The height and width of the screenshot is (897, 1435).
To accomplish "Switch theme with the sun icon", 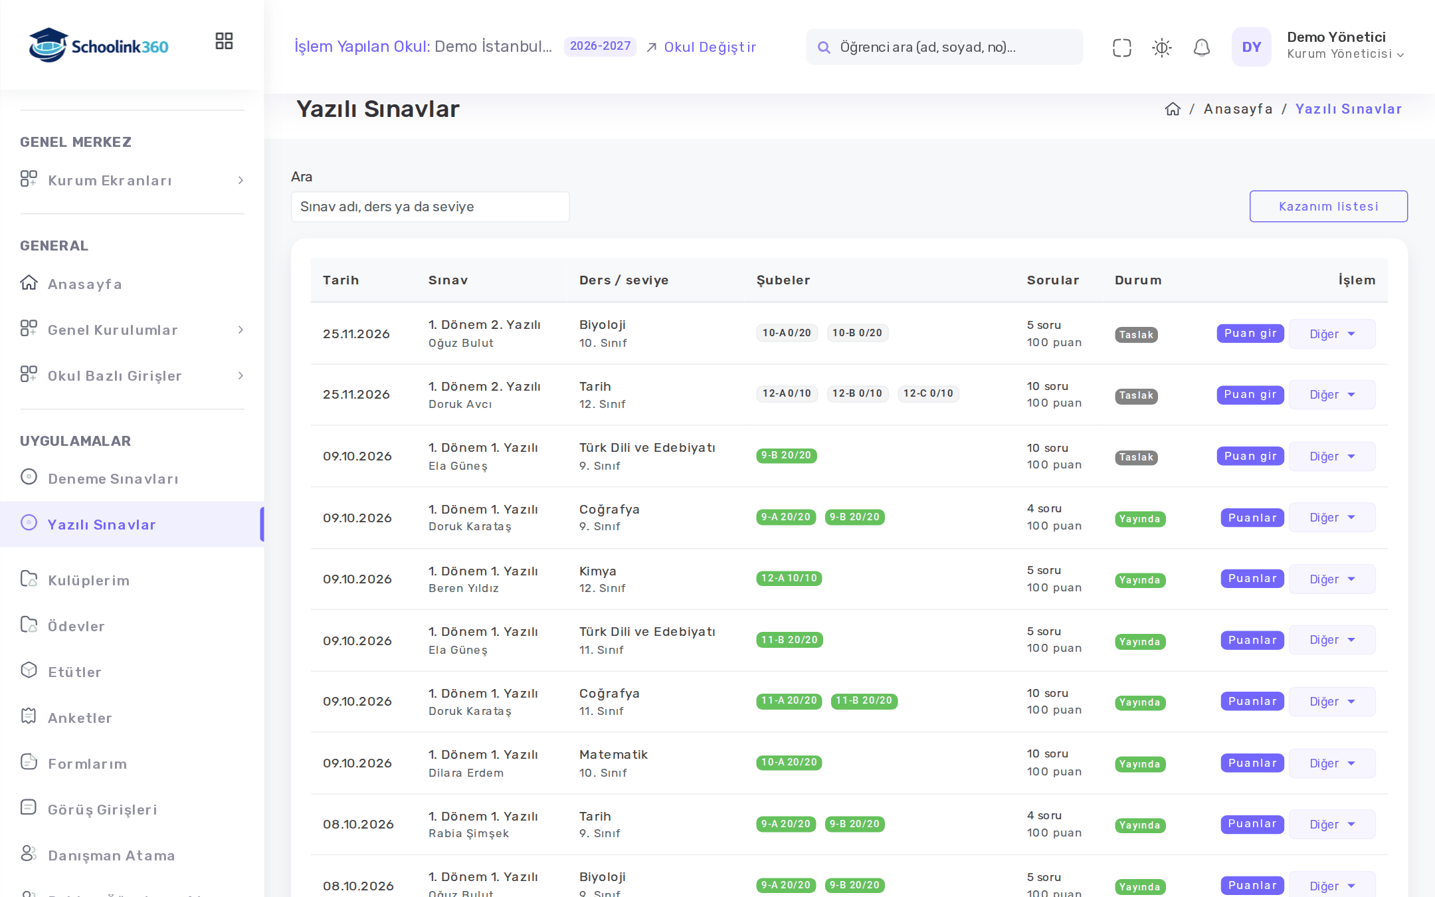I will [1161, 47].
